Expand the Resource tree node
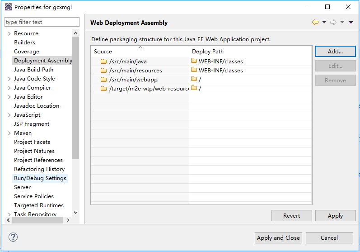 click(x=9, y=33)
